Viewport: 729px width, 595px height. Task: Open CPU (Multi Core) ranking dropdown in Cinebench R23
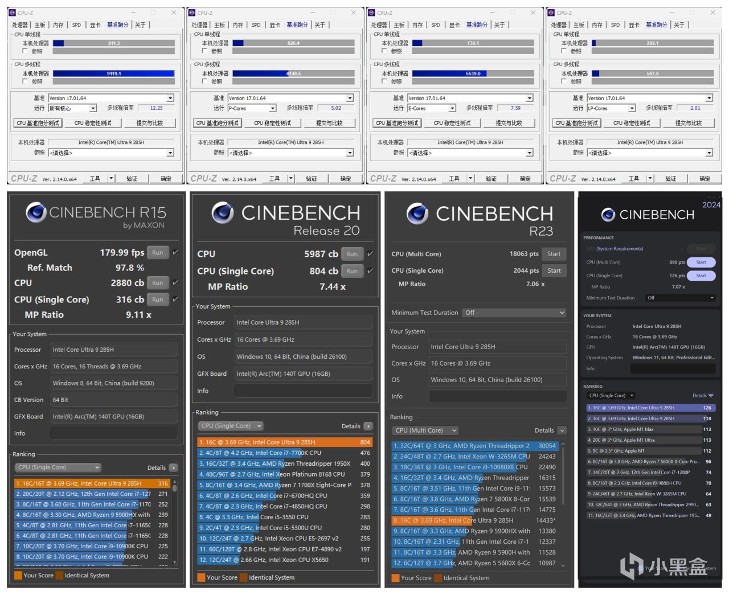pyautogui.click(x=425, y=430)
